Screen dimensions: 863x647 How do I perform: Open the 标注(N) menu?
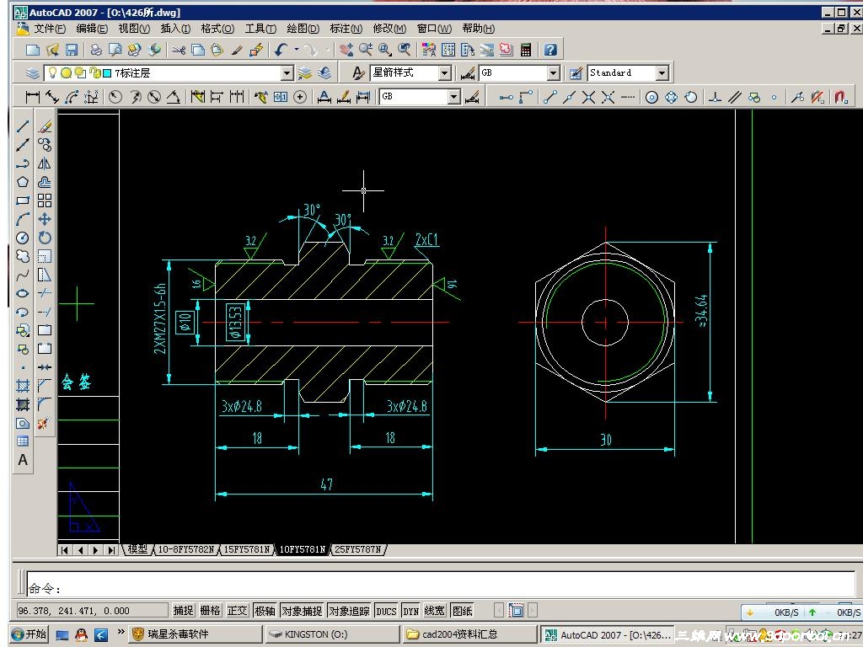[x=346, y=29]
